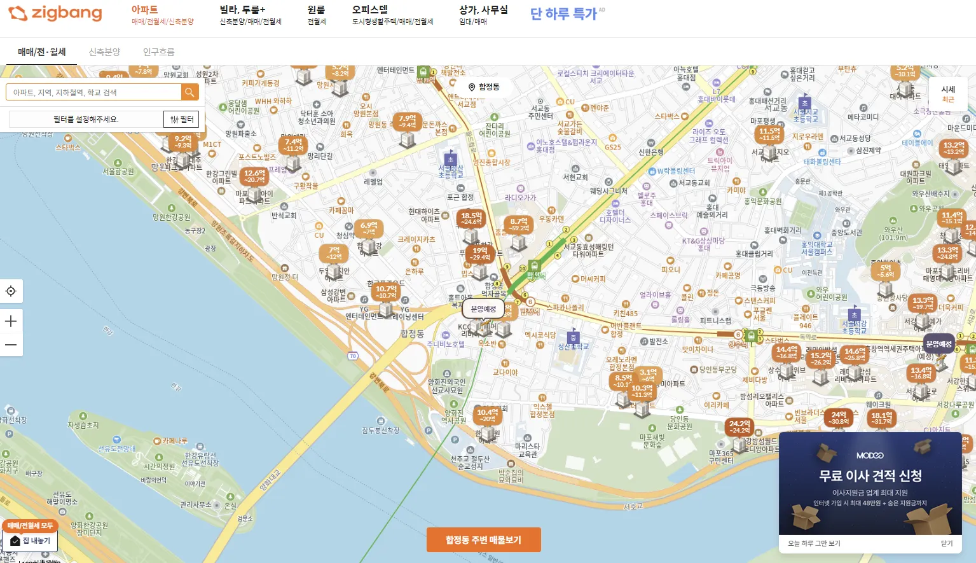Click 오늘 하루 그만 보기 on the ad

pos(814,543)
